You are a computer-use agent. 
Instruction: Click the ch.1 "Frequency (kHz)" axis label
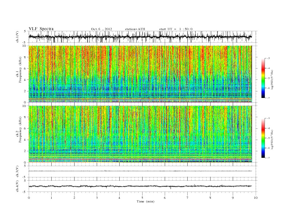[20, 70]
